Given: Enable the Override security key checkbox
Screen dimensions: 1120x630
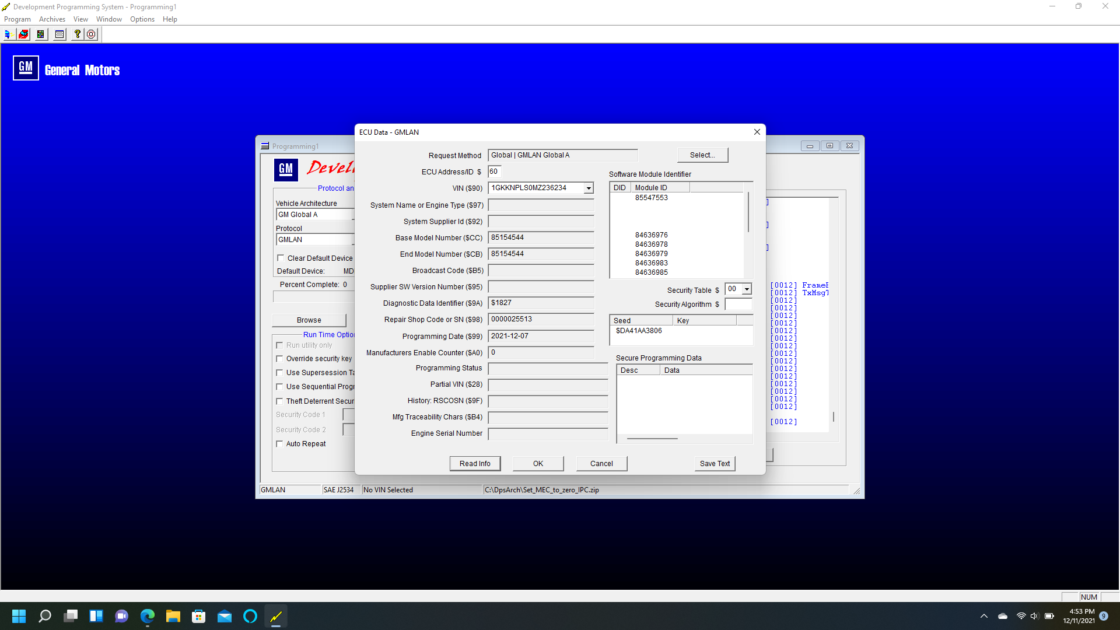Looking at the screenshot, I should [279, 358].
